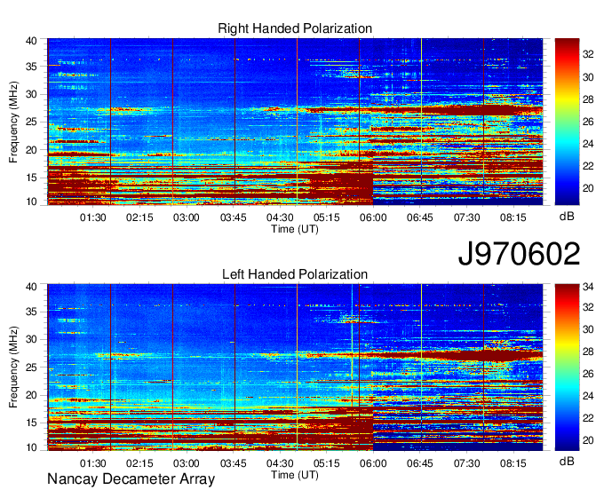Screen dimensions: 604x490
Task: Click the lower Frequency (MHz) axis label
Action: point(13,367)
